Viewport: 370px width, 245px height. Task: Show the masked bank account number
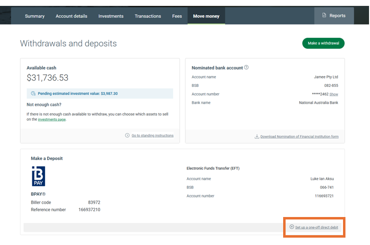coord(334,94)
